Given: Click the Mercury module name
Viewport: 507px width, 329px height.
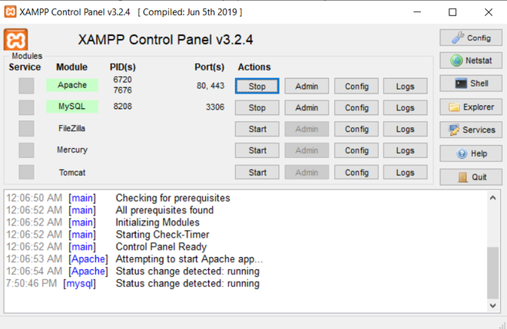Looking at the screenshot, I should click(x=72, y=150).
